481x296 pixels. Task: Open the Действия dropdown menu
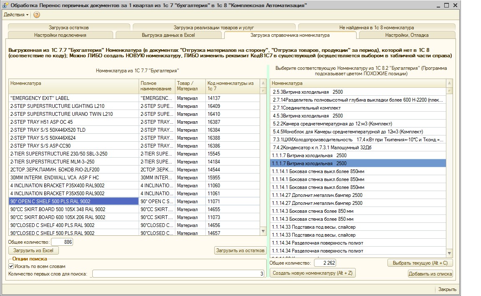(16, 15)
